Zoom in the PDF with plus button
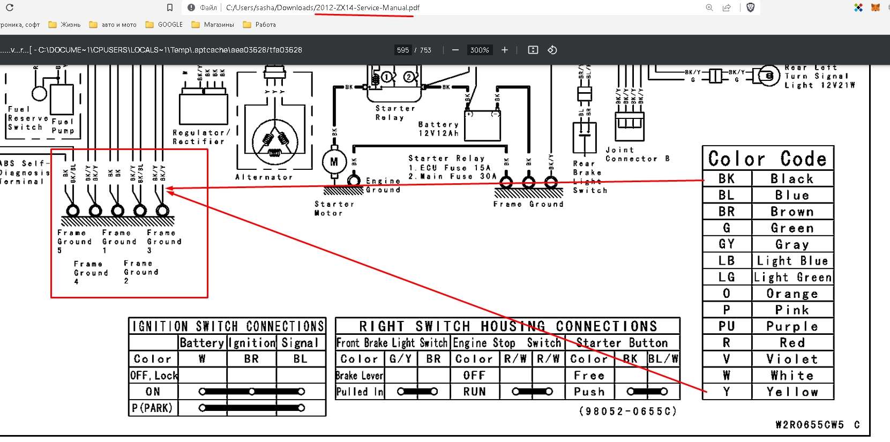 tap(505, 50)
